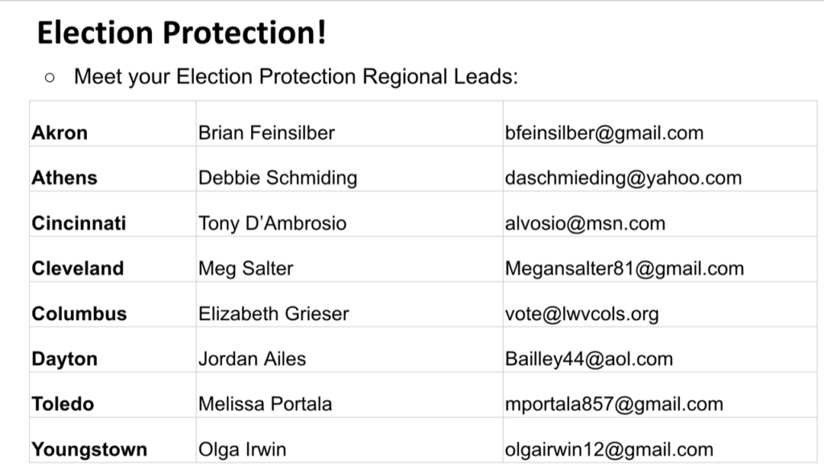Select the Meg Salter name cell

pyautogui.click(x=245, y=268)
